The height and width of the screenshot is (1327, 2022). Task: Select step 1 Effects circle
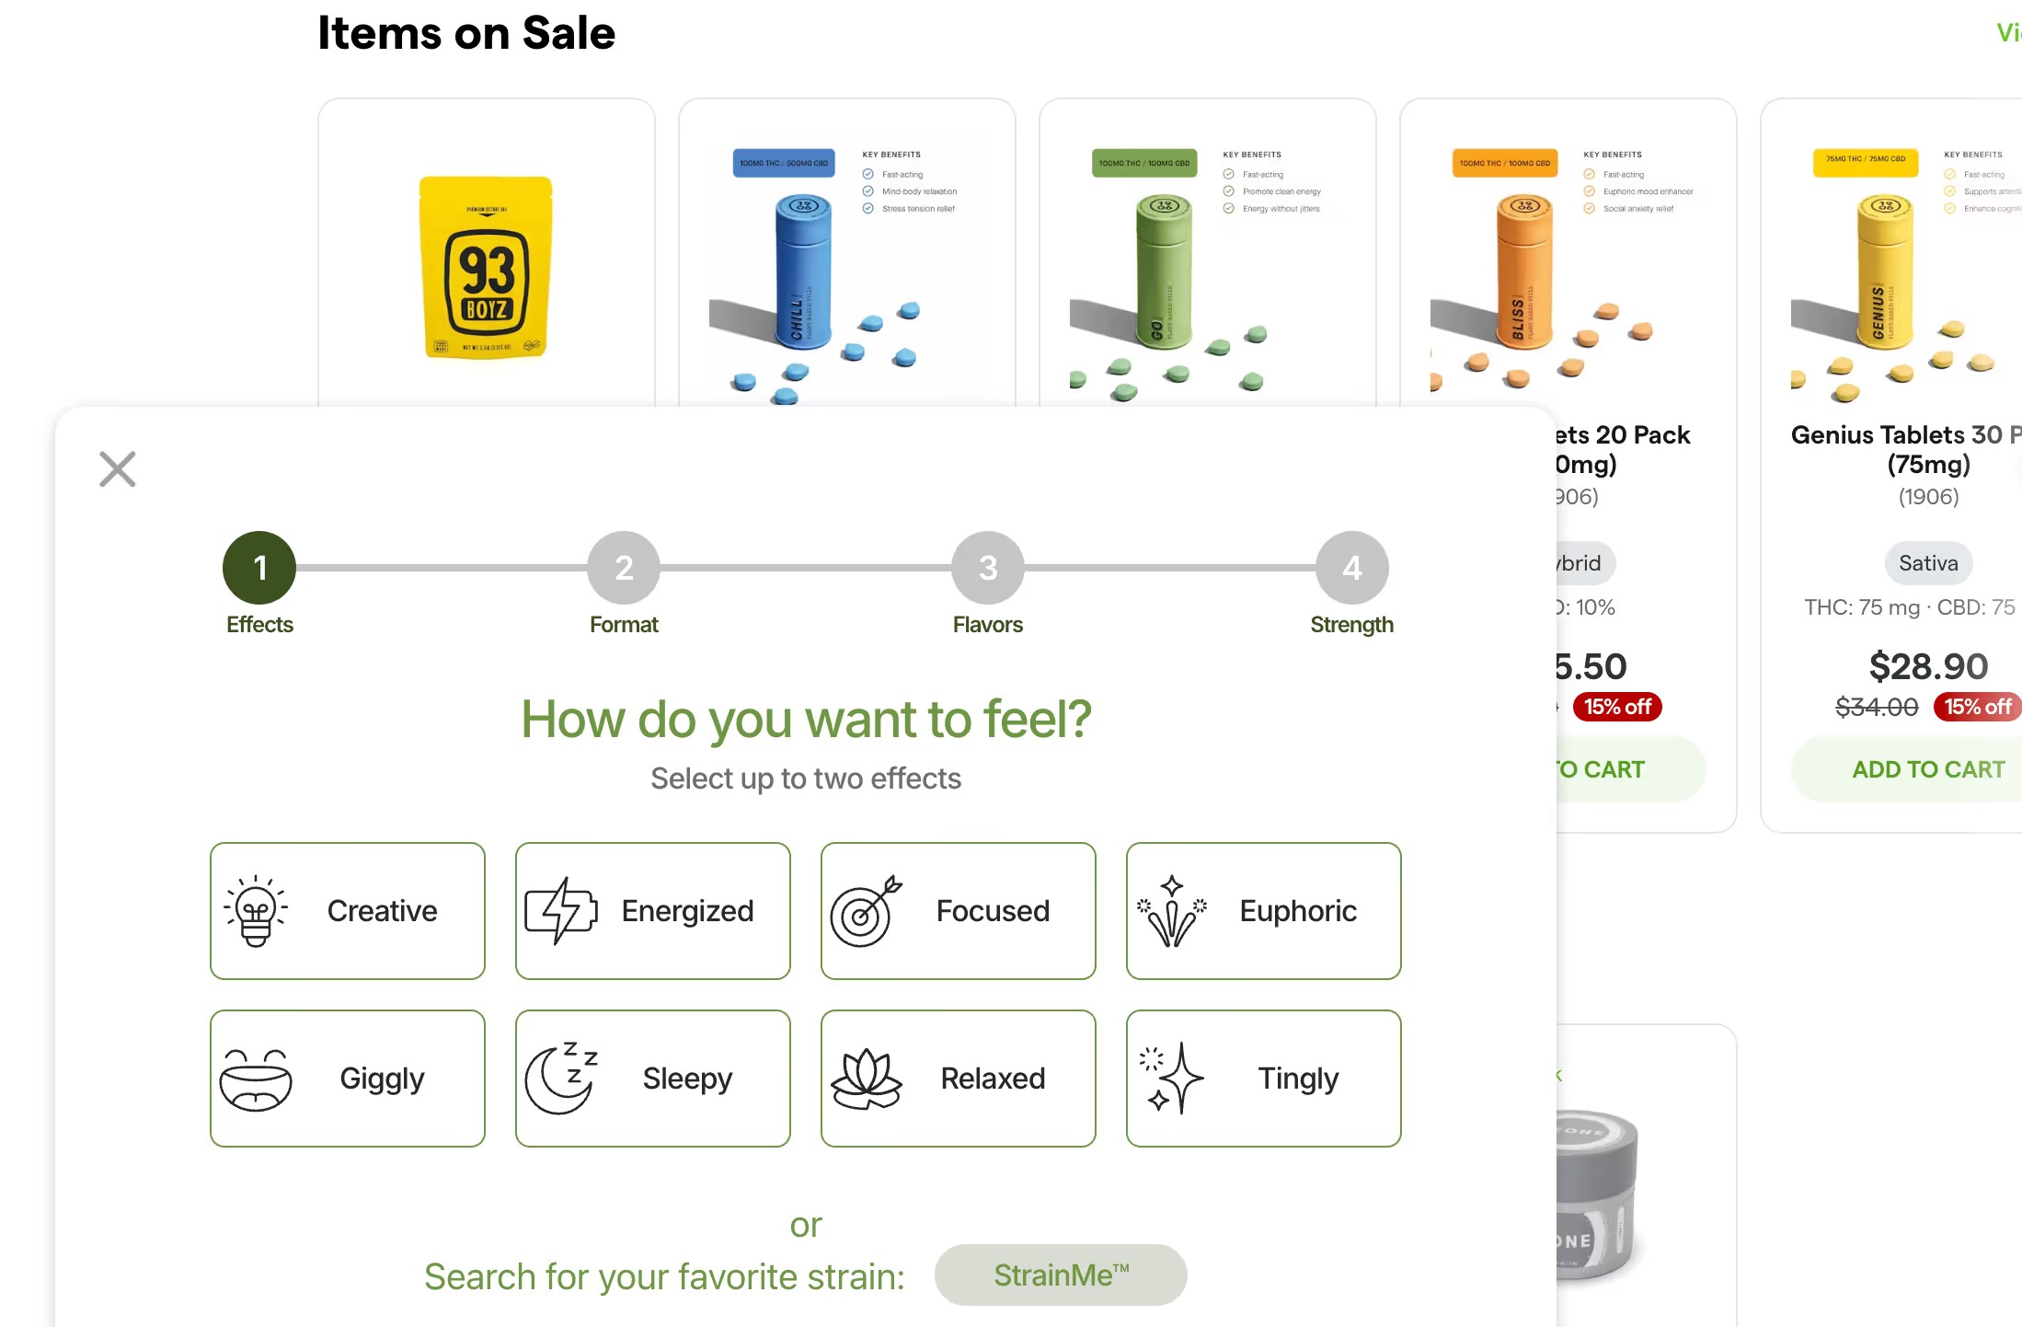(x=259, y=568)
